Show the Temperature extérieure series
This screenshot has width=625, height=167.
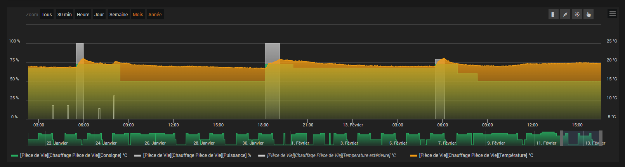tap(331, 155)
